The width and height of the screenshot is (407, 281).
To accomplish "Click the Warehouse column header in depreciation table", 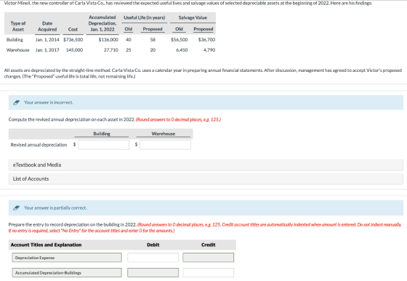I will click(164, 134).
